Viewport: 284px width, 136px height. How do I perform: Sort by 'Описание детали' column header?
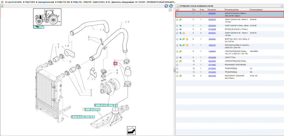pyautogui.click(x=237, y=10)
